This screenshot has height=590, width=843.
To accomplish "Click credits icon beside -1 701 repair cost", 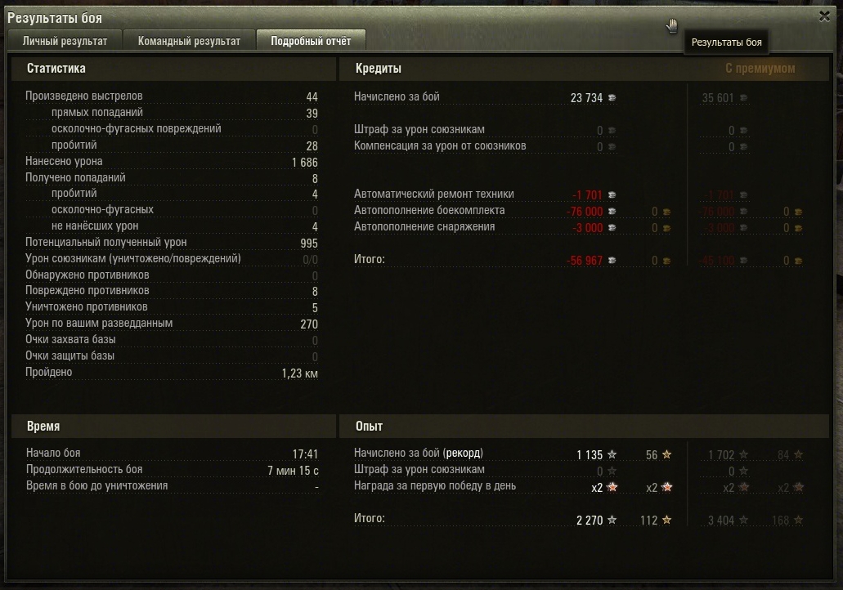I will coord(612,195).
